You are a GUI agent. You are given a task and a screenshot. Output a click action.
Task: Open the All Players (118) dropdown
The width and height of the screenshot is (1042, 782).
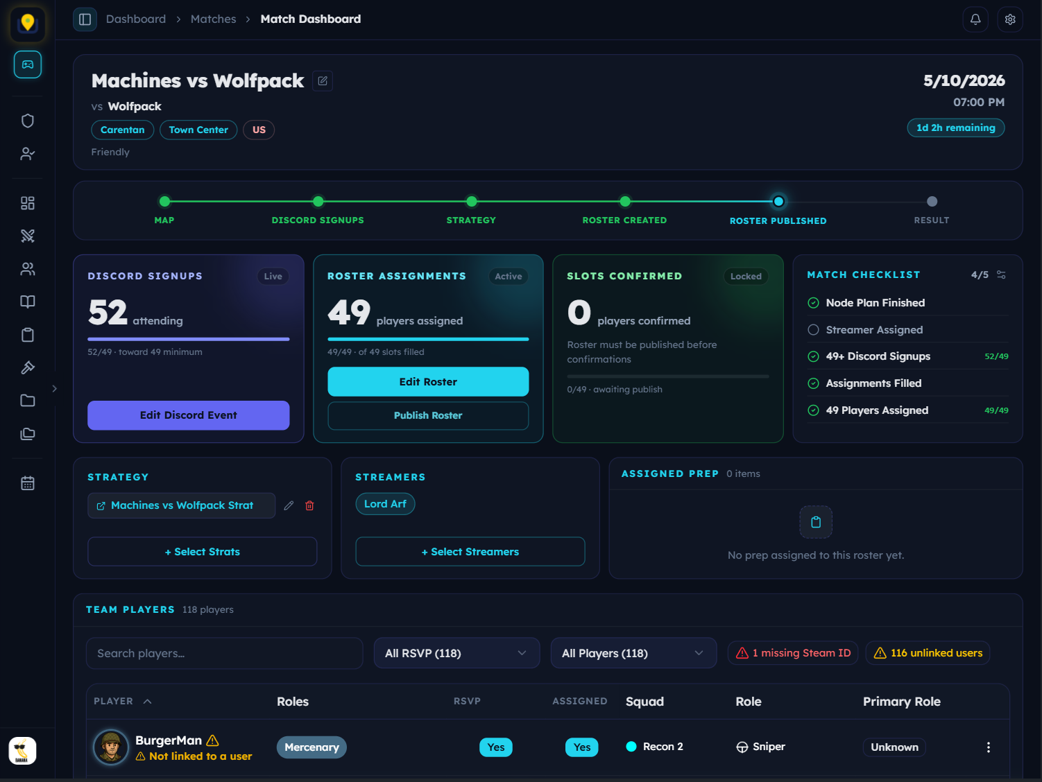click(x=633, y=653)
